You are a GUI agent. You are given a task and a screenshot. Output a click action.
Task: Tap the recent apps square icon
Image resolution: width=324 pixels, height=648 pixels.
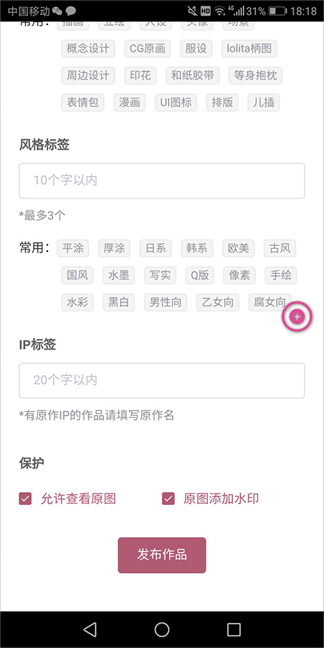(x=234, y=629)
